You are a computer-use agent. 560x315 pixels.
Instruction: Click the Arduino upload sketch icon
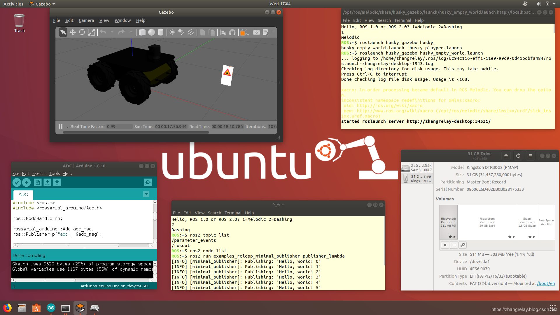coord(27,182)
